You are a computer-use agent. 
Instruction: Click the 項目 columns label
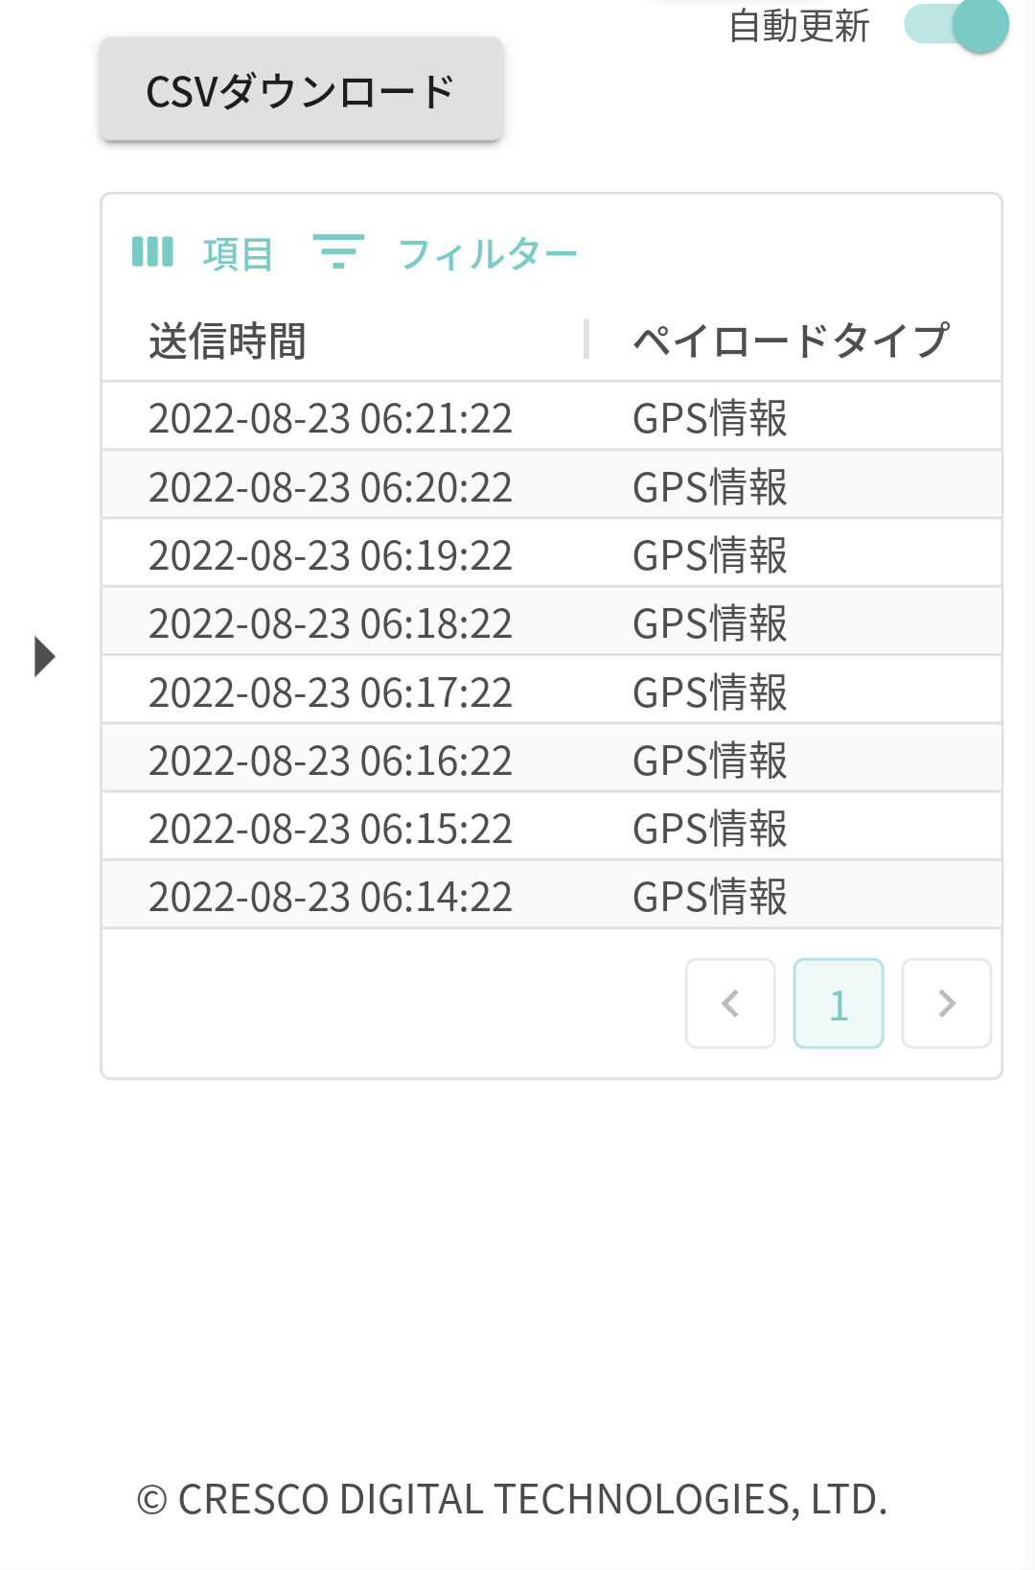point(238,254)
